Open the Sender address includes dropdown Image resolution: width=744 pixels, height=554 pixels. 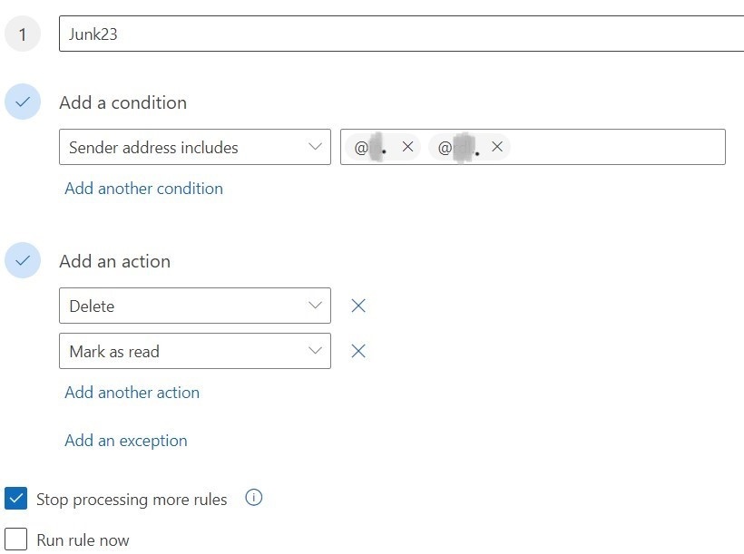pyautogui.click(x=195, y=147)
